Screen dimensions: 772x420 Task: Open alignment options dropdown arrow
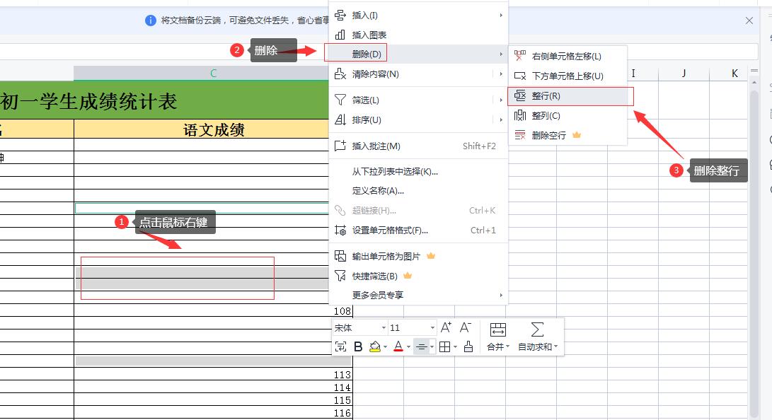432,347
